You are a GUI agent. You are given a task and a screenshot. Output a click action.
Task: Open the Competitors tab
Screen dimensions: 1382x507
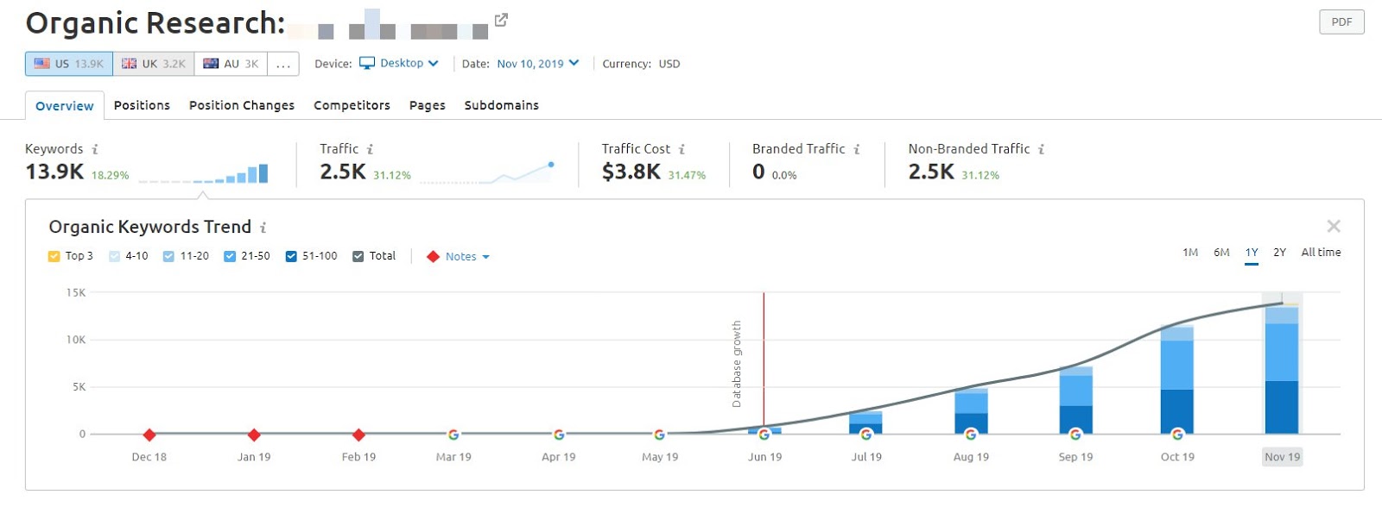click(x=352, y=105)
